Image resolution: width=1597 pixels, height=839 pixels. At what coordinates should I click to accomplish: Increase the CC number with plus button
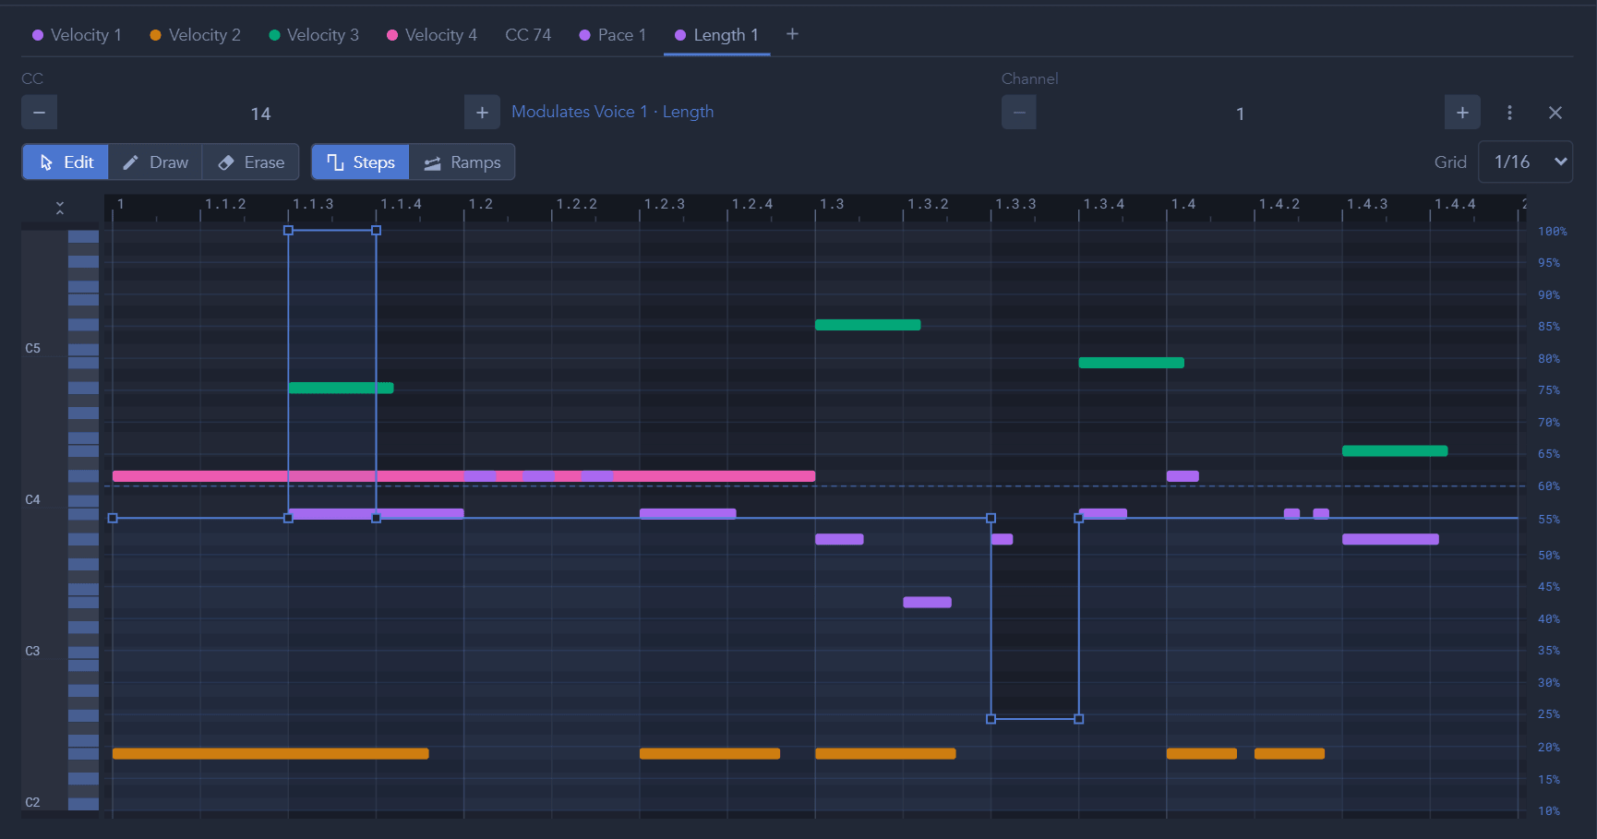[482, 113]
